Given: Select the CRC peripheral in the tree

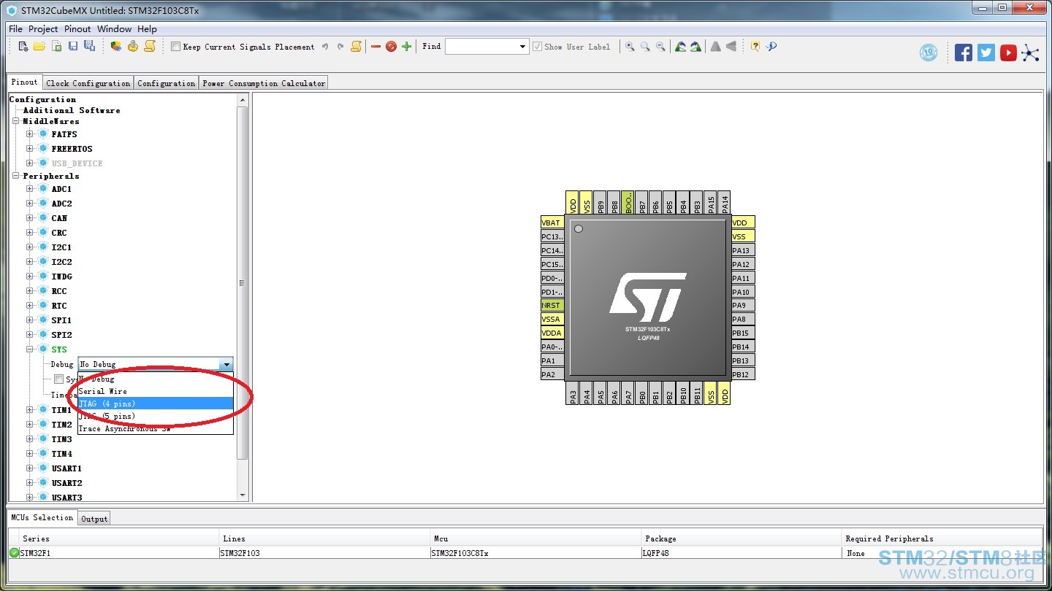Looking at the screenshot, I should coord(58,233).
